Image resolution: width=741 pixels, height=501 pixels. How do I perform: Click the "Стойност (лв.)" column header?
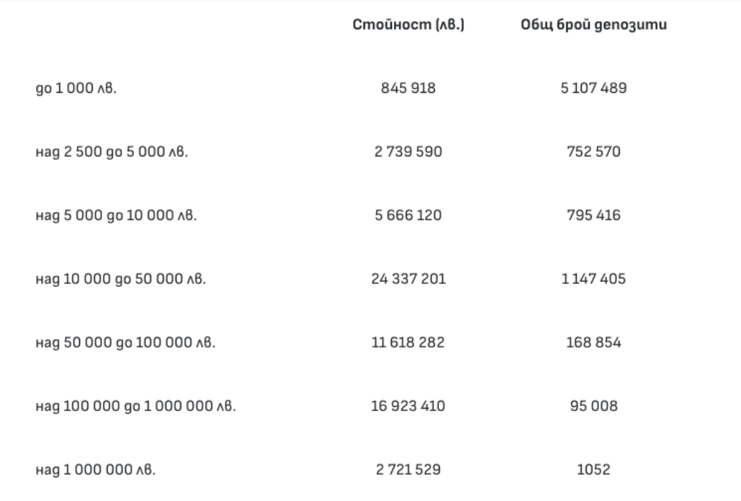(410, 26)
